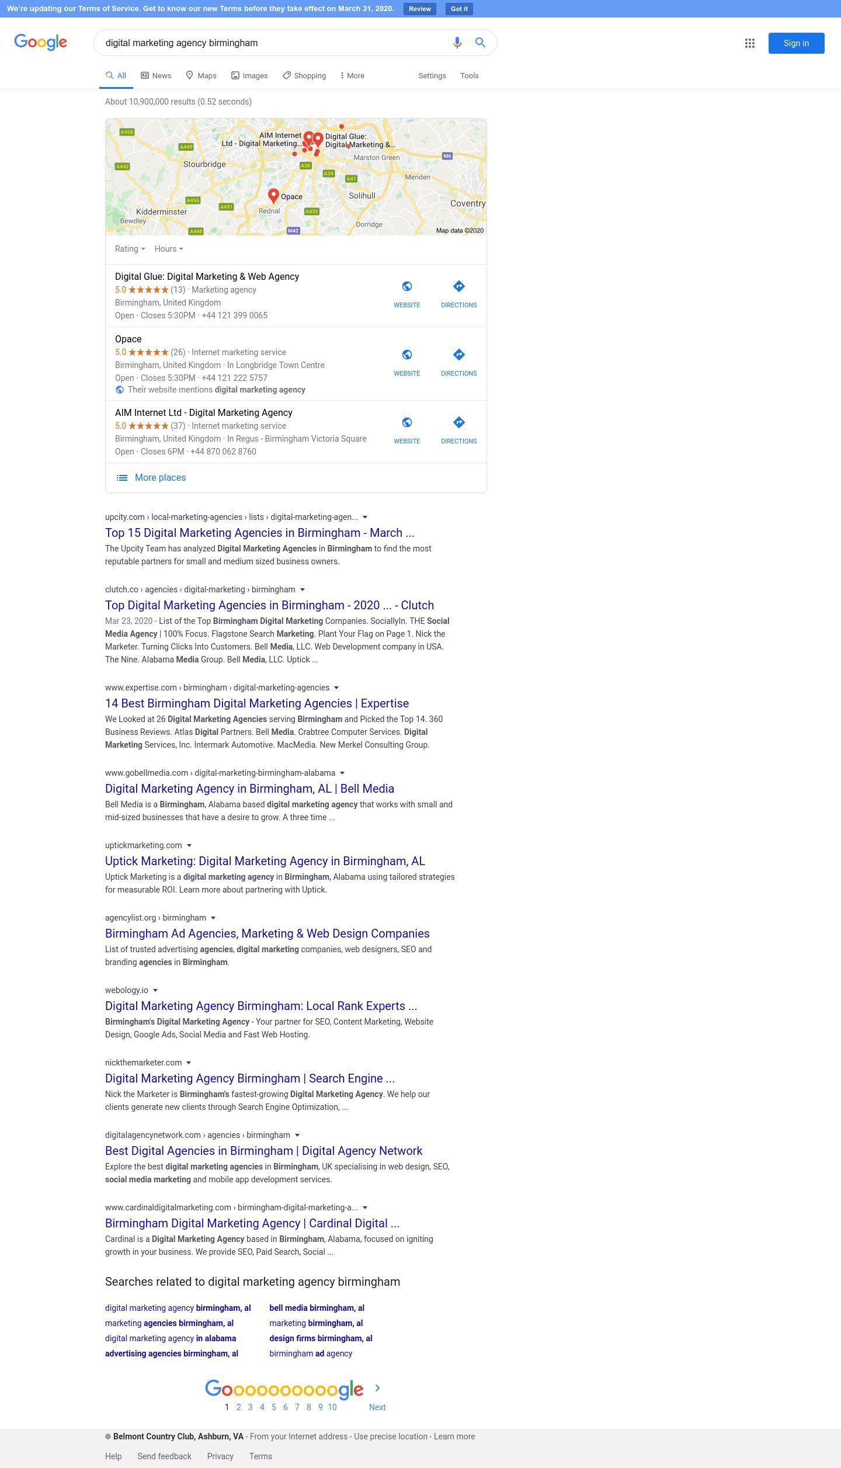Expand the More search categories menu
This screenshot has height=1468, width=841.
[352, 76]
